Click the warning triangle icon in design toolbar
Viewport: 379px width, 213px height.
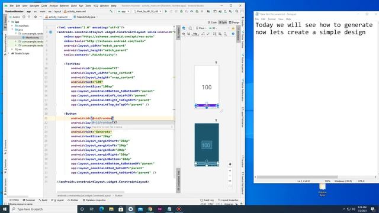(233, 28)
